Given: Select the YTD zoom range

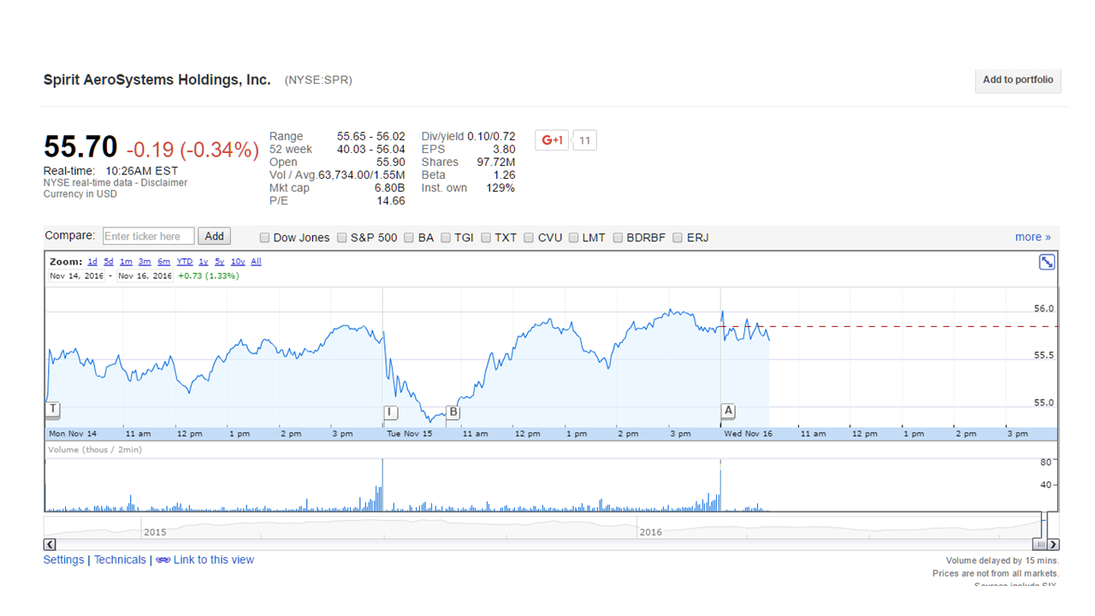Looking at the screenshot, I should (185, 262).
